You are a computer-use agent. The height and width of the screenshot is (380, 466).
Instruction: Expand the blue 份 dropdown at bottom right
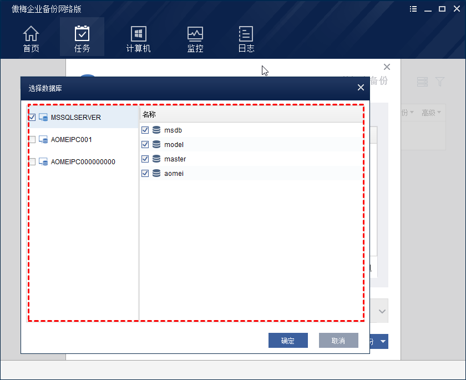click(x=380, y=341)
